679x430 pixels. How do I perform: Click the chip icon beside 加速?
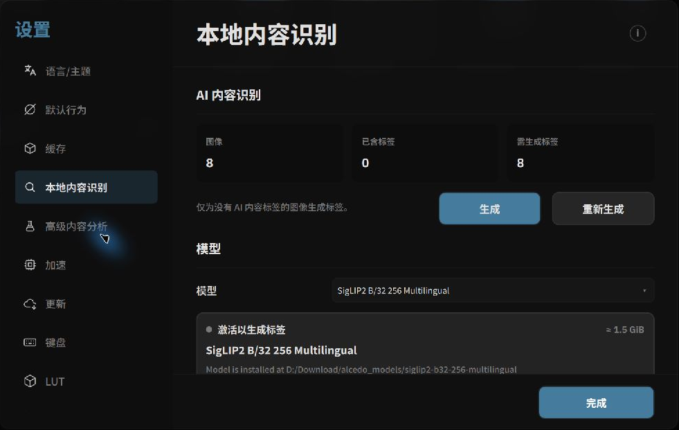pyautogui.click(x=30, y=265)
